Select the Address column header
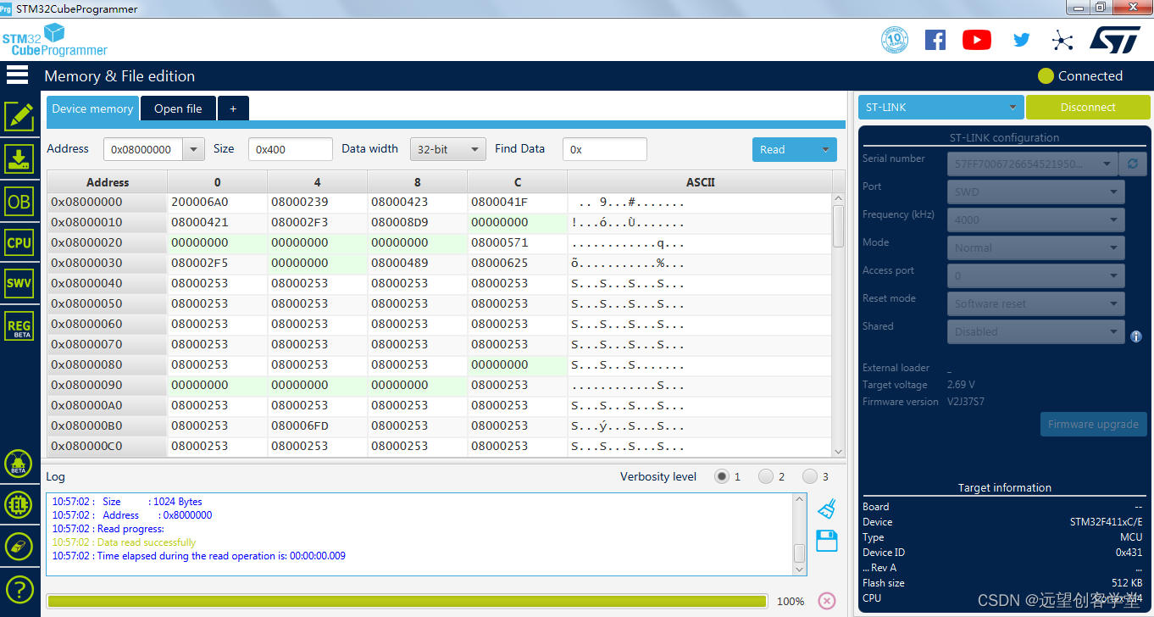The width and height of the screenshot is (1154, 617). pos(108,182)
